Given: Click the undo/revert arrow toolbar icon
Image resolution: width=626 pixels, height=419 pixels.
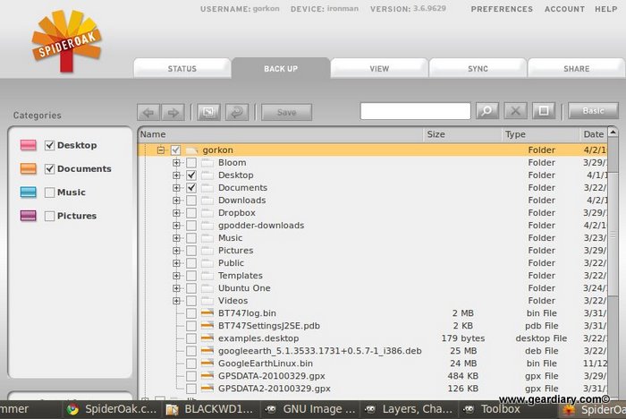Looking at the screenshot, I should point(237,112).
